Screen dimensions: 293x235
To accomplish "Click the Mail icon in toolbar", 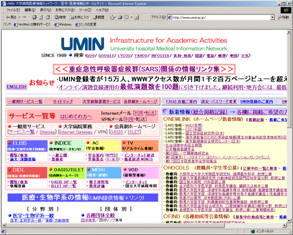I will [111, 17].
